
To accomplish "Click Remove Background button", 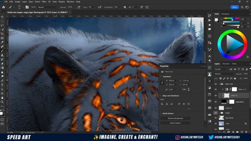I will coord(175,118).
